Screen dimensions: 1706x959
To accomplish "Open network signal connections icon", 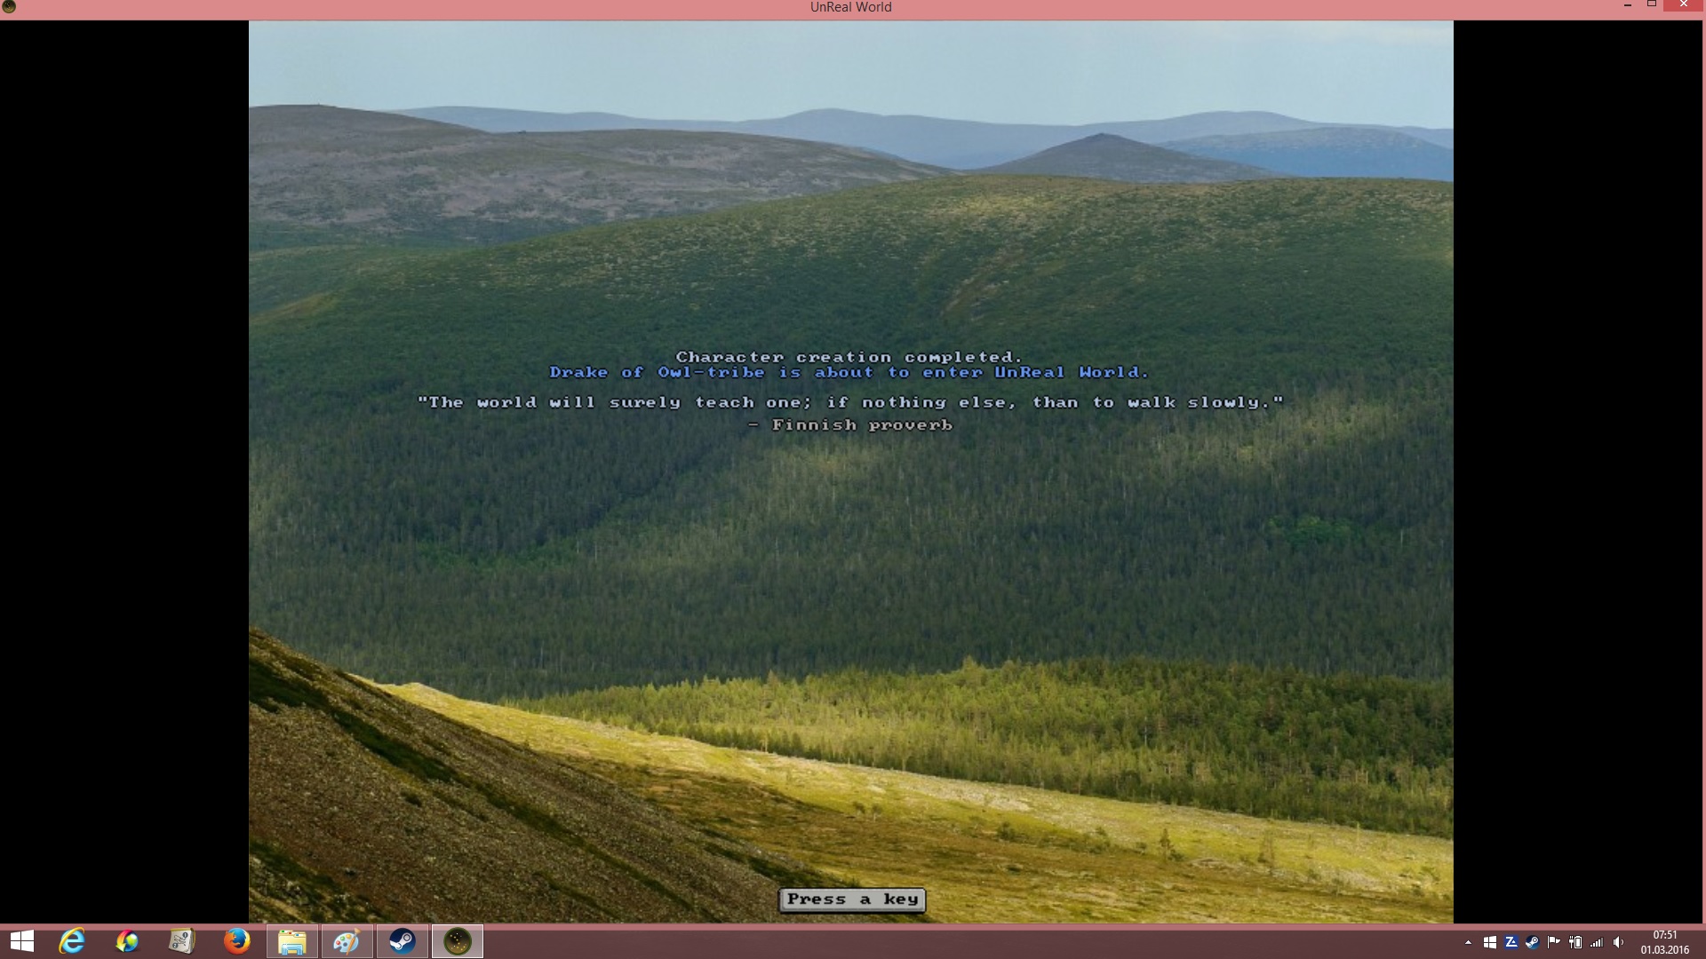I will point(1597,942).
